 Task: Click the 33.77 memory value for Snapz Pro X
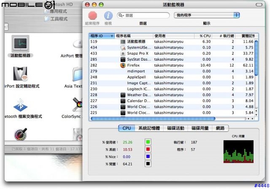248,53
